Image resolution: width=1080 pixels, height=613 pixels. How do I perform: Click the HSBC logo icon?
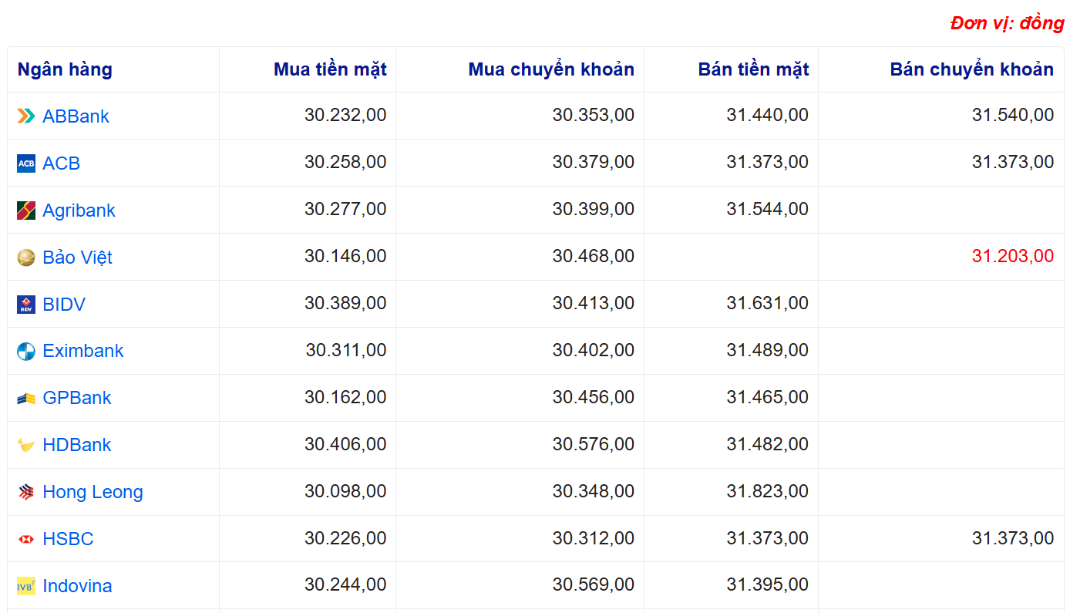click(26, 539)
